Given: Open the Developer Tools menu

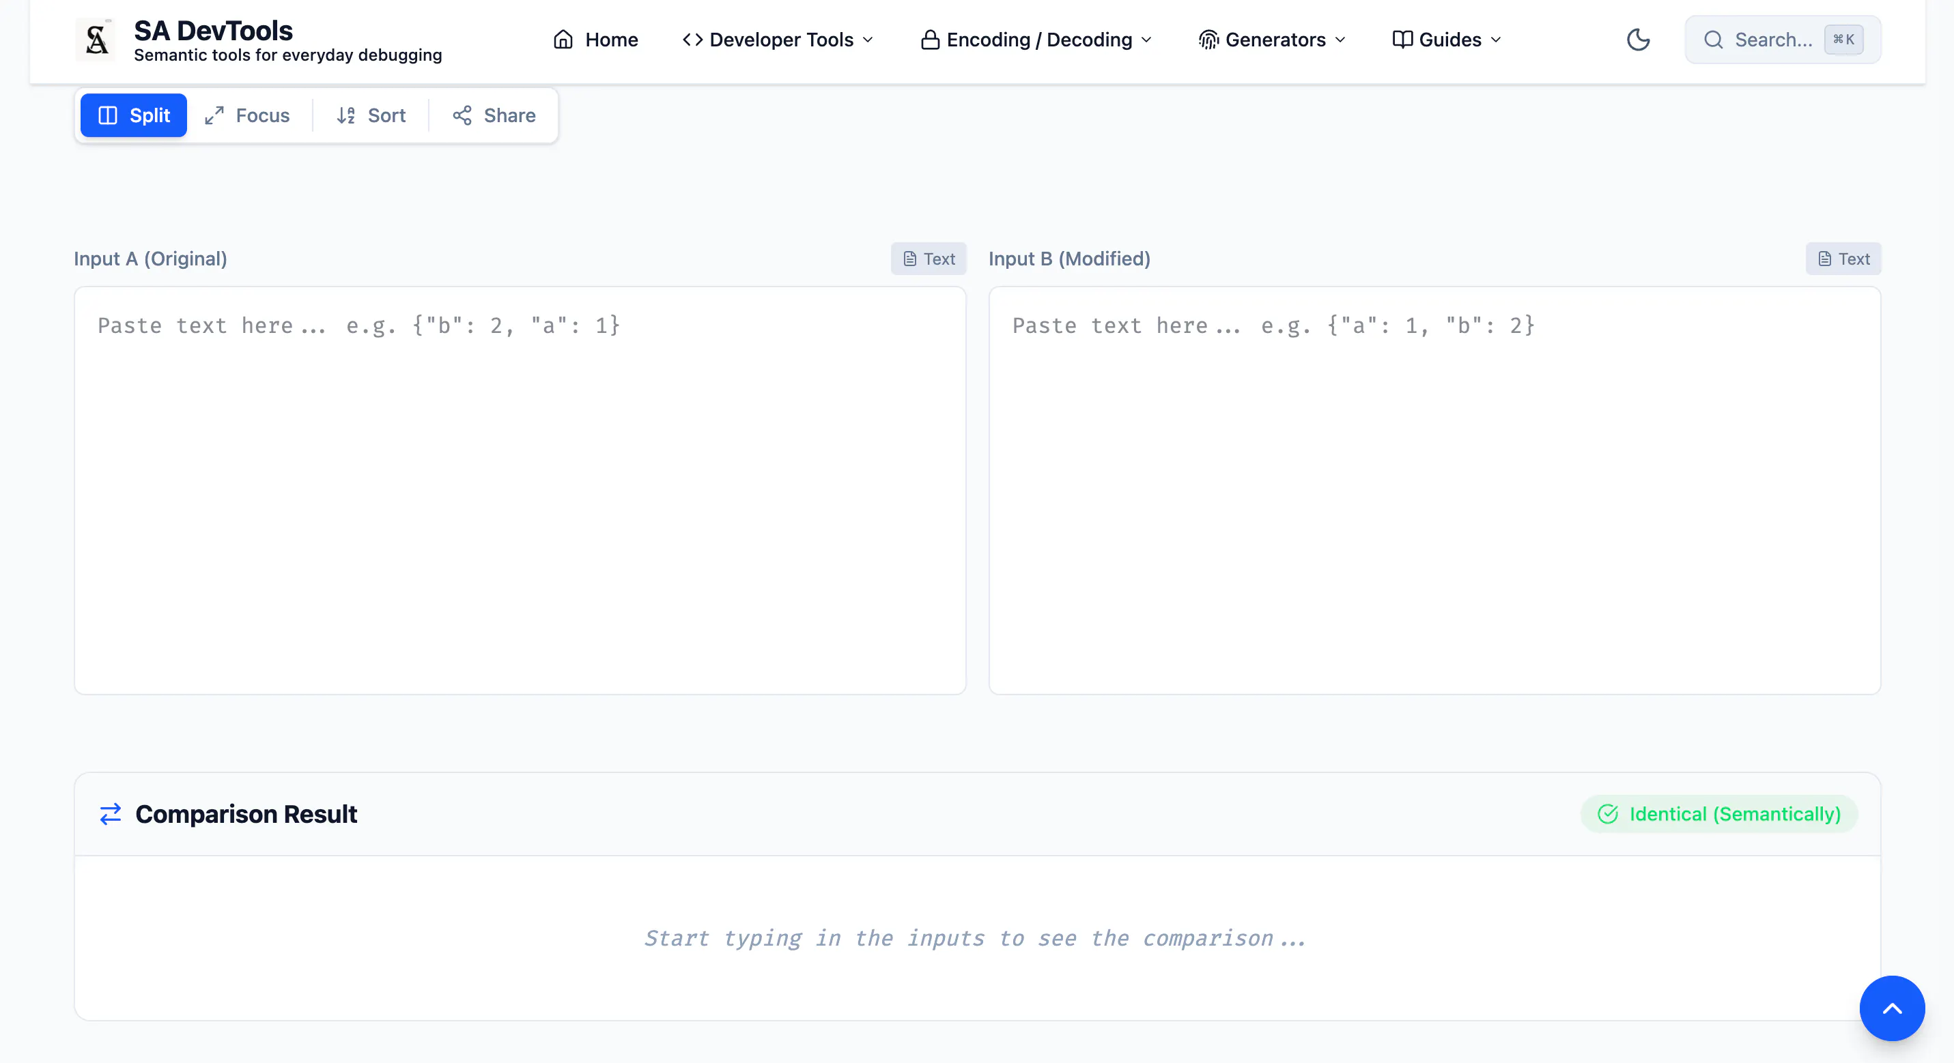Looking at the screenshot, I should pos(778,40).
